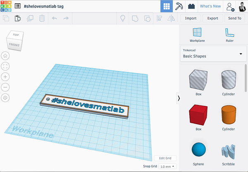Click the Align tool icon
The width and height of the screenshot is (248, 172).
point(159,18)
